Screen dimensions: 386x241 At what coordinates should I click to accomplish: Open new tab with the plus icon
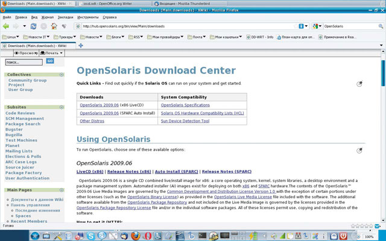(80, 46)
